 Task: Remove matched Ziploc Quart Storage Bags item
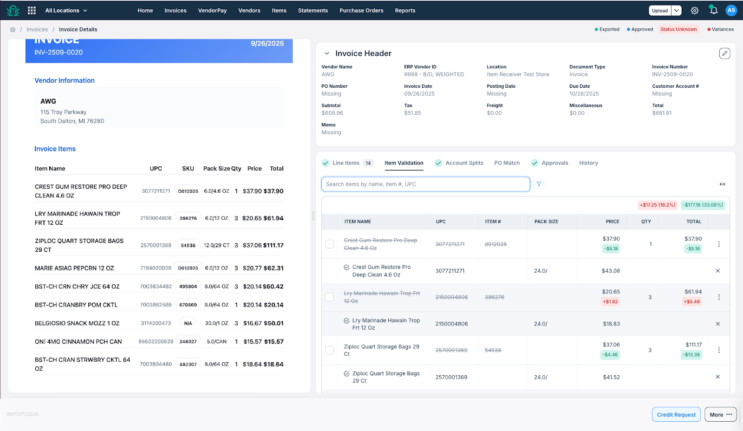tap(718, 377)
